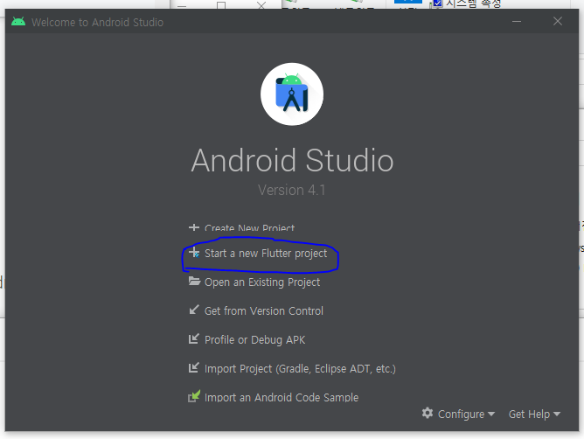Click the Import an Android Code Sample icon
The image size is (584, 439).
pos(194,396)
